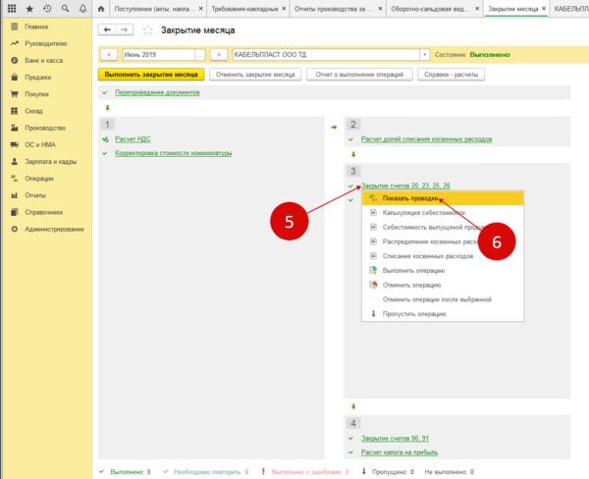Go to next month button
The width and height of the screenshot is (589, 479).
coord(219,55)
